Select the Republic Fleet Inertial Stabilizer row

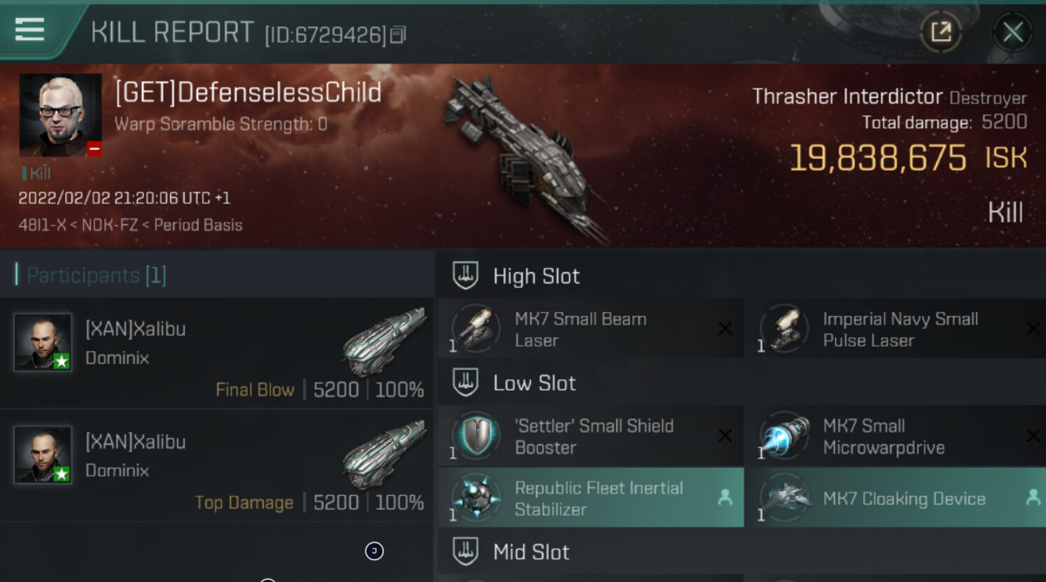[x=591, y=498]
